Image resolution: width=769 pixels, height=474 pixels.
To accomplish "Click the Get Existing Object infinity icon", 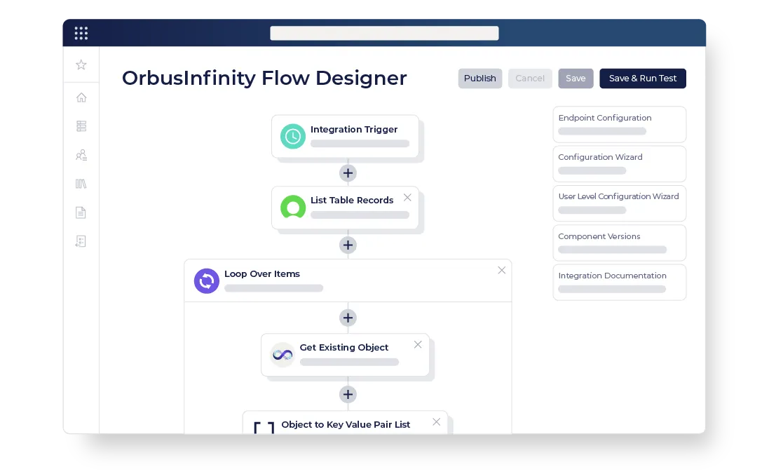I will (283, 354).
